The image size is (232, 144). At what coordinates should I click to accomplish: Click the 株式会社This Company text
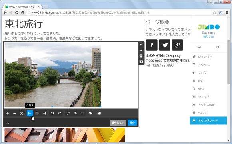[163, 56]
